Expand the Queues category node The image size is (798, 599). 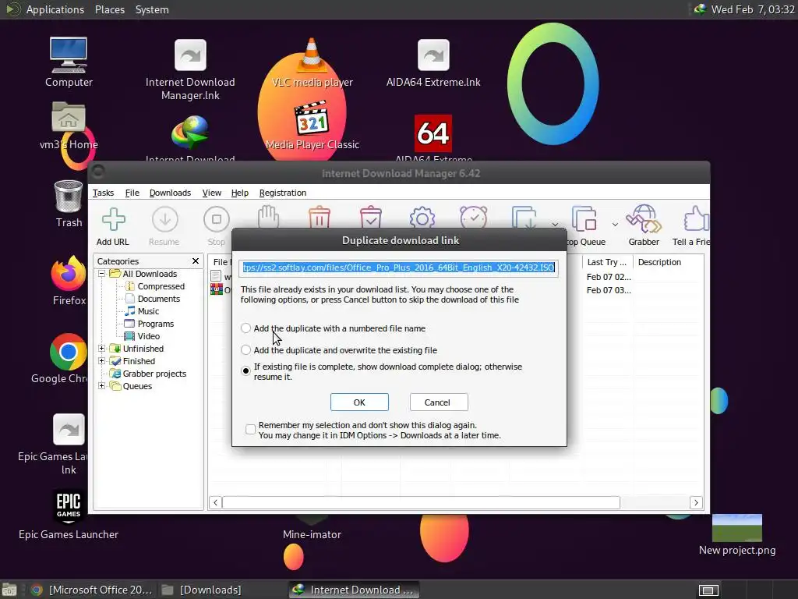click(x=102, y=386)
